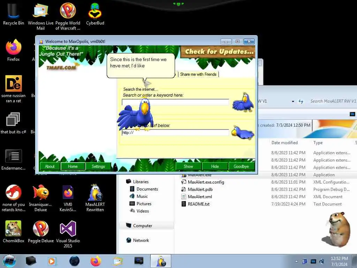Open Peggle World of Warcraft desktop icon
The height and width of the screenshot is (268, 357).
(68, 16)
